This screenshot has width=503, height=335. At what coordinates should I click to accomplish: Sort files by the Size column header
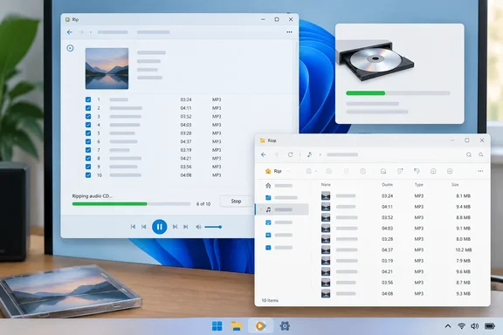pyautogui.click(x=455, y=185)
